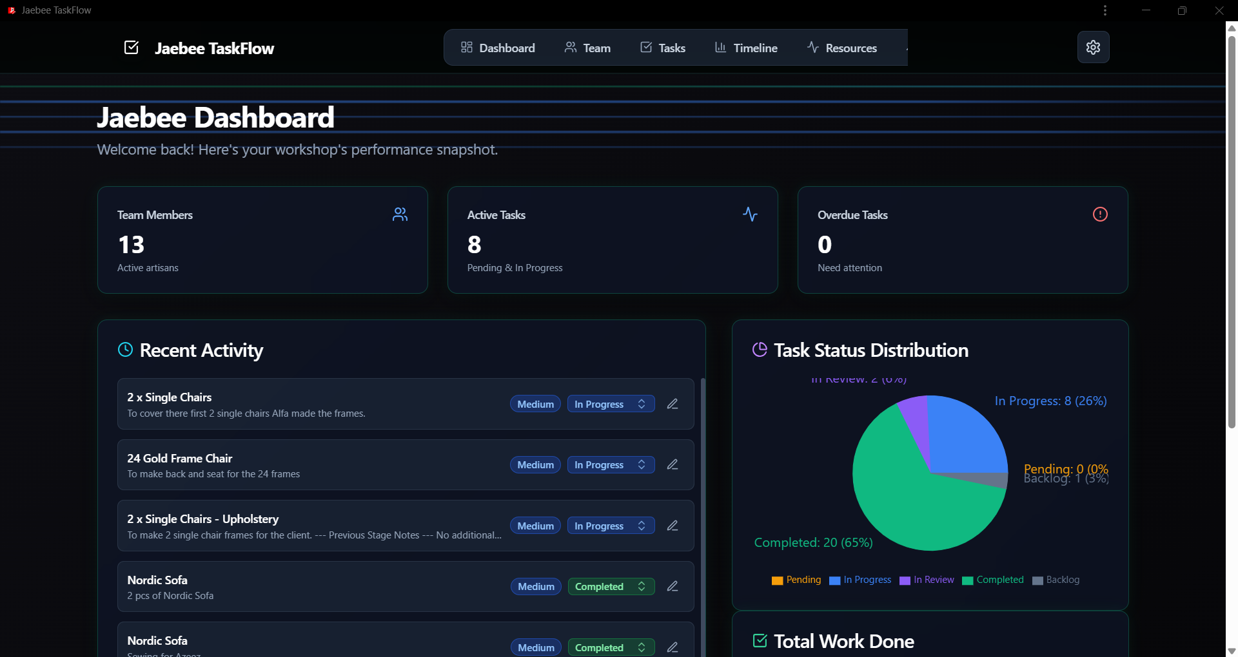Click the 'In Progress: 8 (26%)' chart label
The image size is (1238, 657).
coord(1050,401)
